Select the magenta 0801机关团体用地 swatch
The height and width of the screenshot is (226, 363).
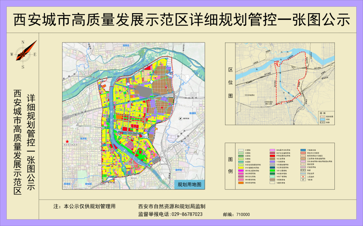pyautogui.click(x=241, y=171)
